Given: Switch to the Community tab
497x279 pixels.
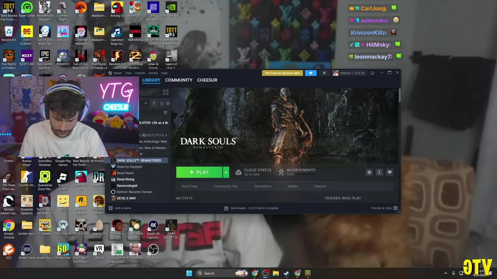Looking at the screenshot, I should point(179,80).
